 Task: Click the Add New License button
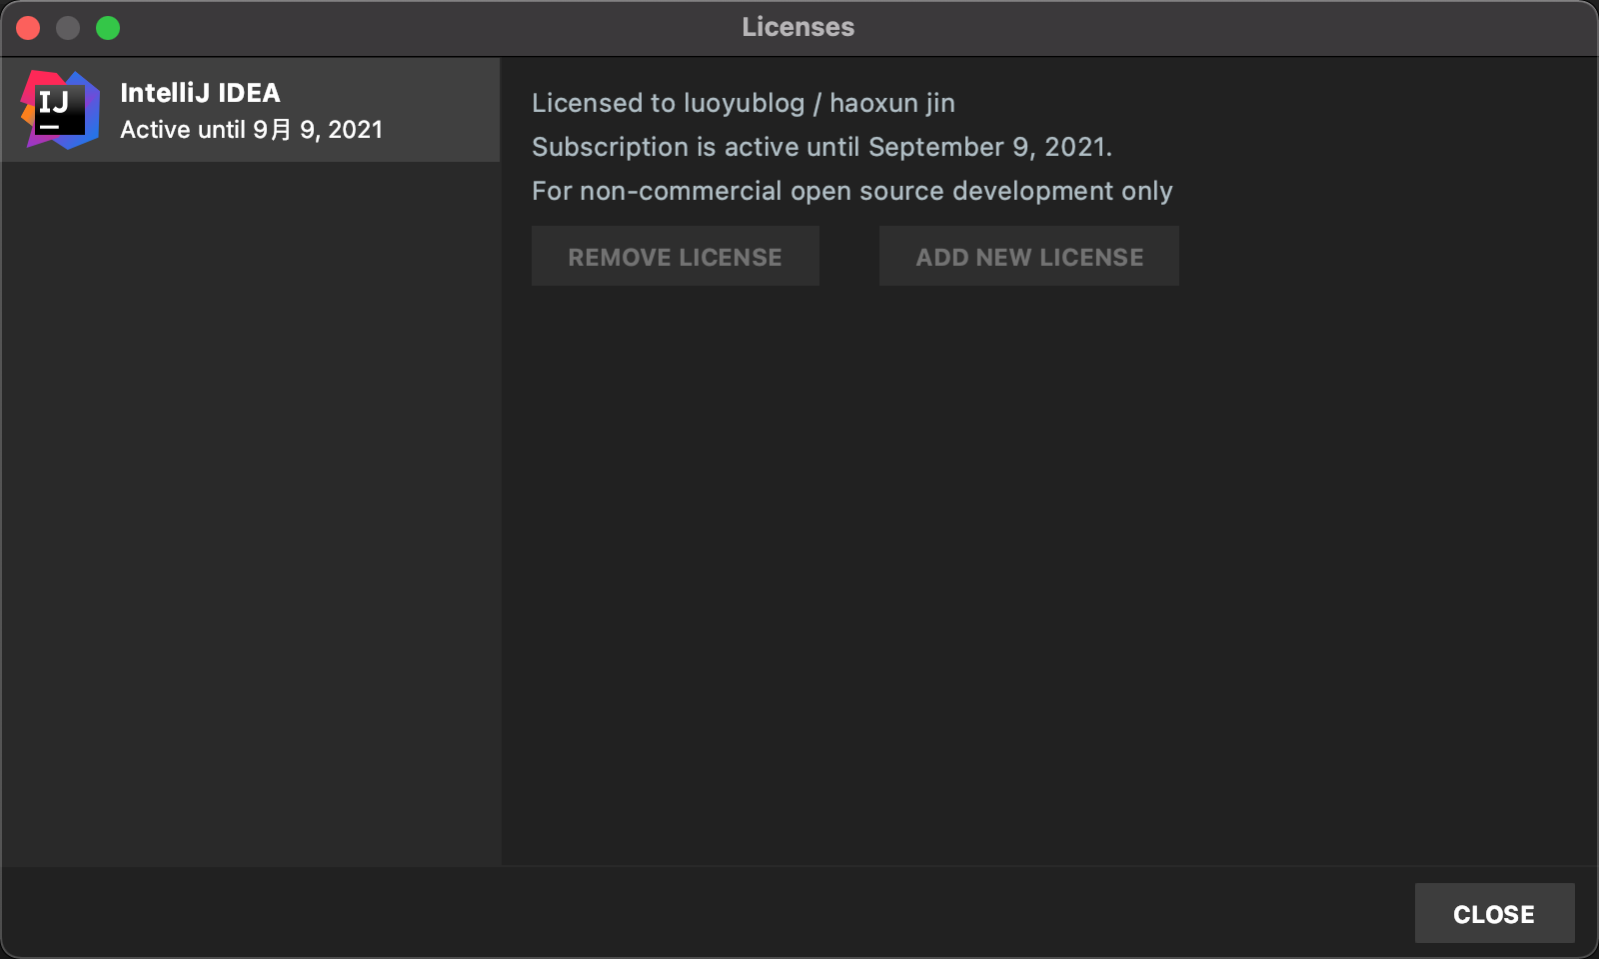1029,256
